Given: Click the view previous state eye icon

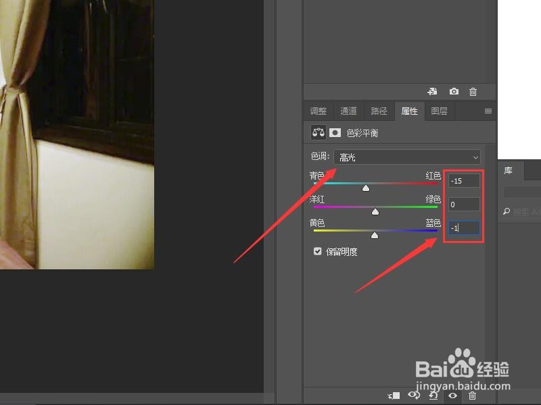Looking at the screenshot, I should point(413,395).
